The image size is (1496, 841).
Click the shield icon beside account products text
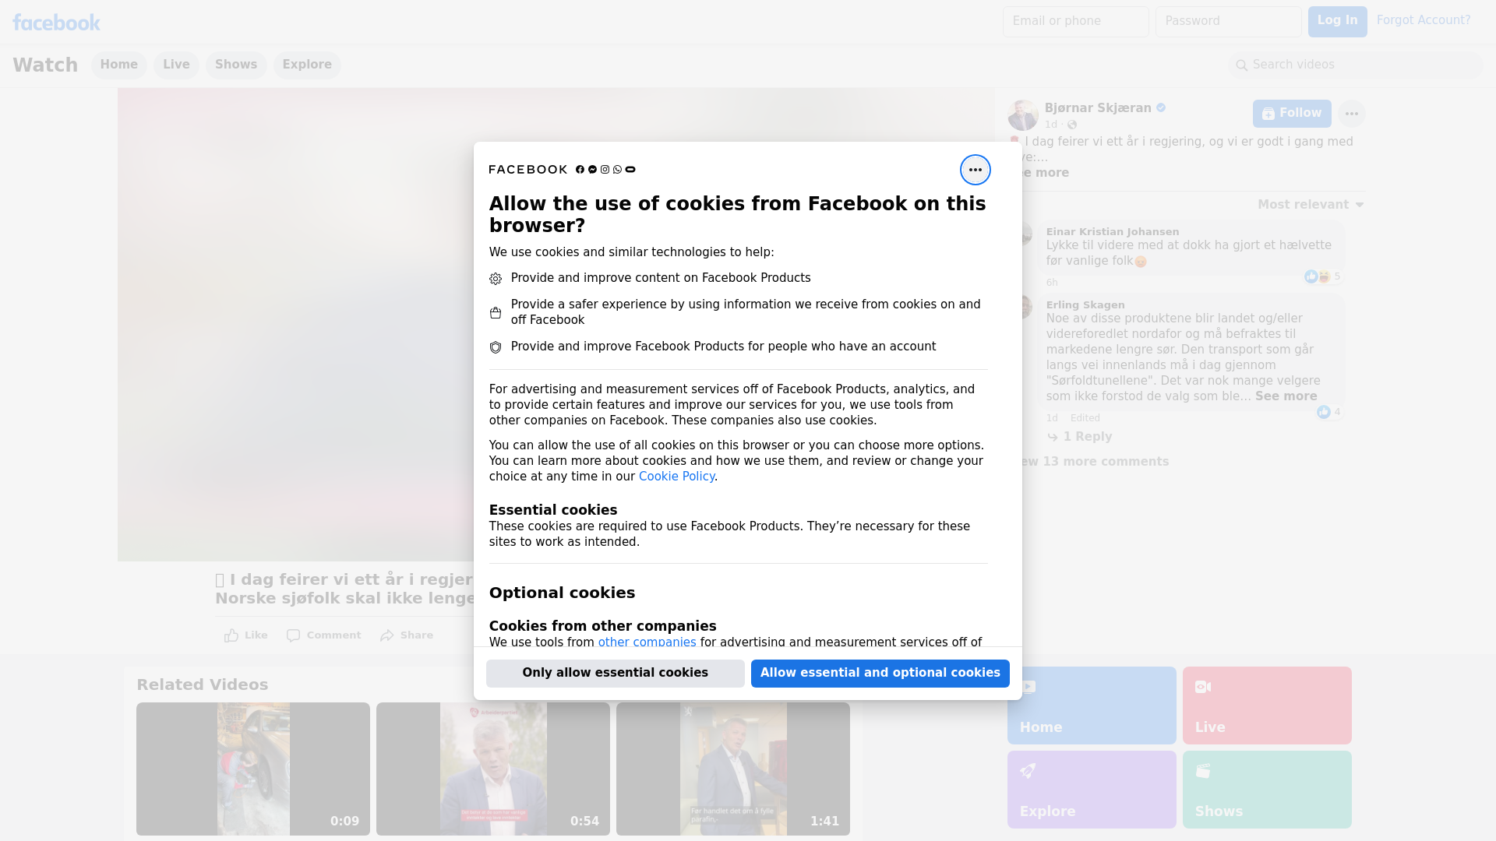[496, 347]
